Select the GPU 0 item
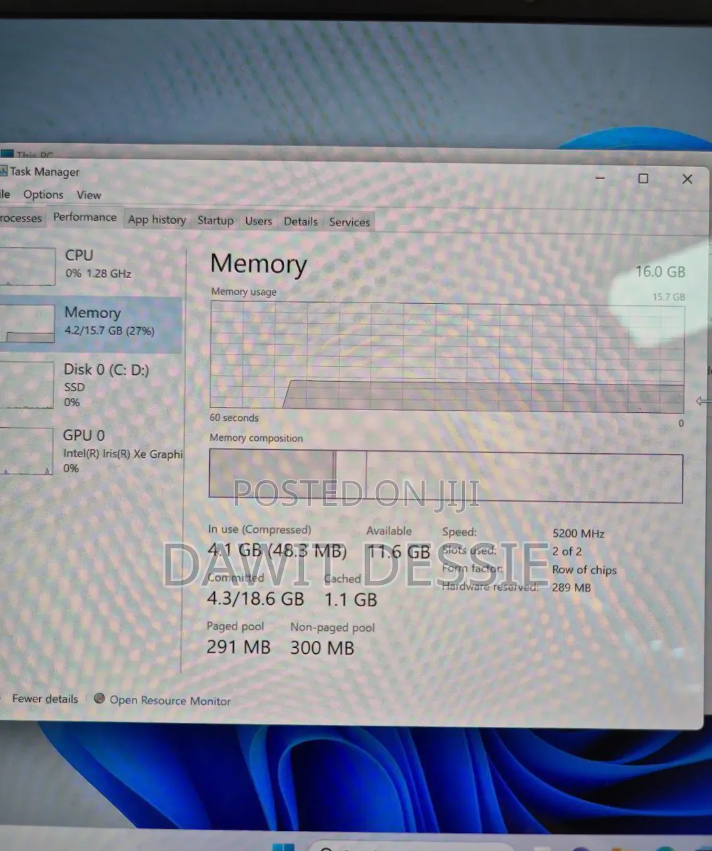Screen dimensions: 712x851 pos(90,451)
